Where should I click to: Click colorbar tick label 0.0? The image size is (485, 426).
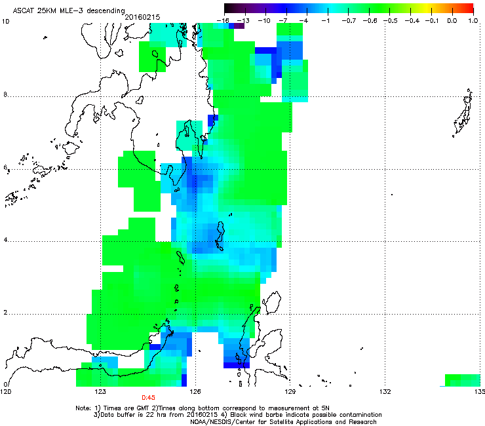452,21
